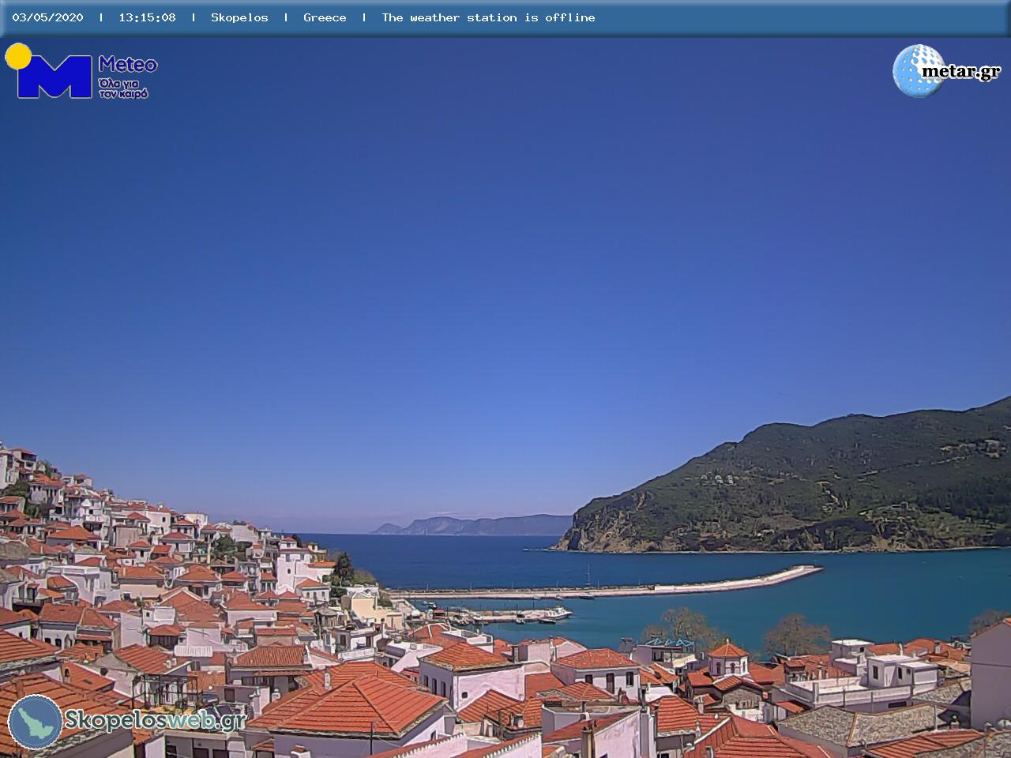
Task: Click the time 13:15:08 in header
Action: click(147, 17)
